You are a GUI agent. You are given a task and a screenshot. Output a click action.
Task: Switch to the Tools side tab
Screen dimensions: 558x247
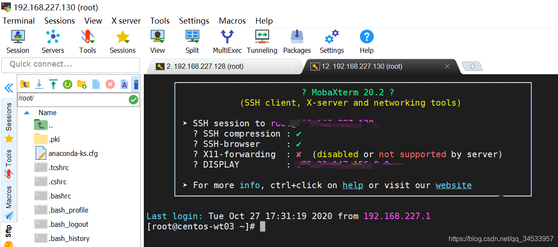(x=9, y=164)
